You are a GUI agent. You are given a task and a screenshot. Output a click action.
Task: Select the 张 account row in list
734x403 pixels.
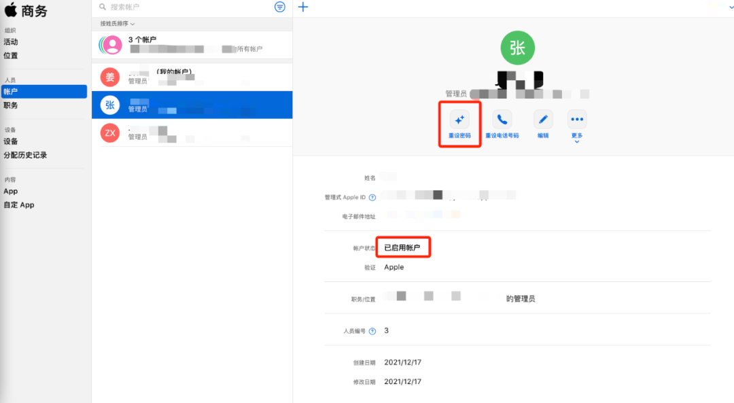[192, 105]
